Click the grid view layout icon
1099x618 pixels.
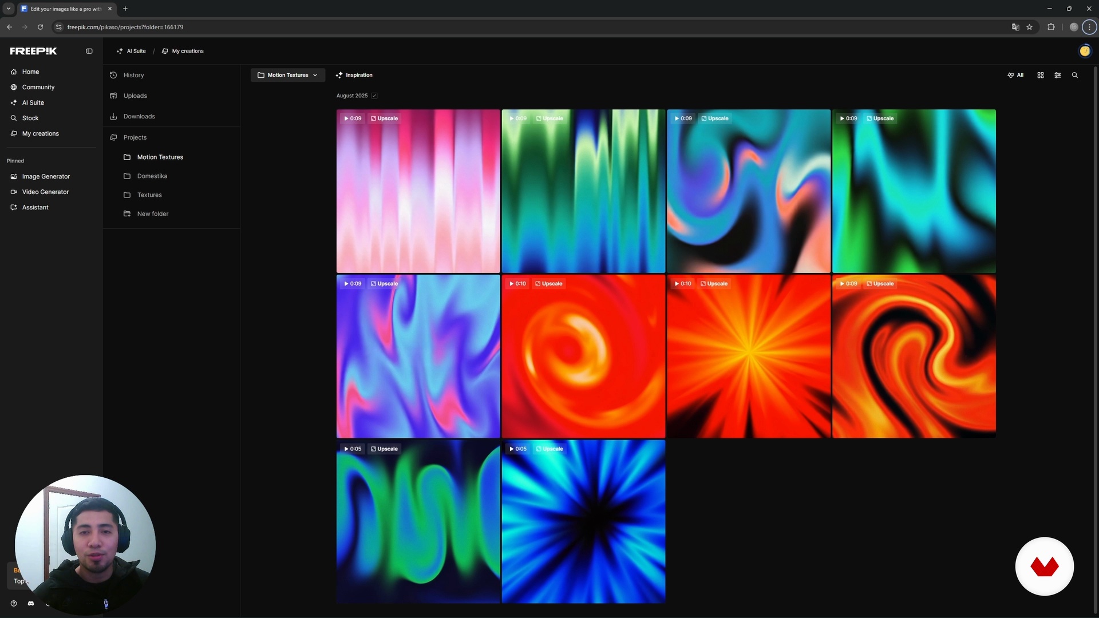click(x=1040, y=75)
